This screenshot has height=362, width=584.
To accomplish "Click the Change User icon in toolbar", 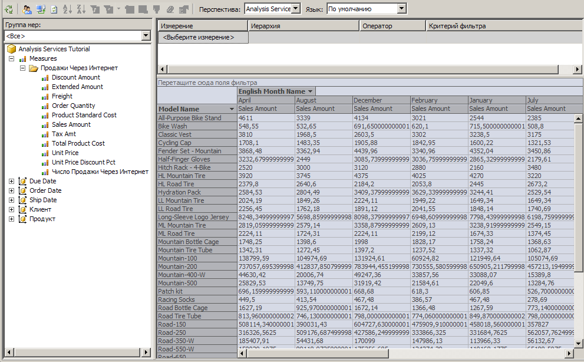I will (27, 9).
